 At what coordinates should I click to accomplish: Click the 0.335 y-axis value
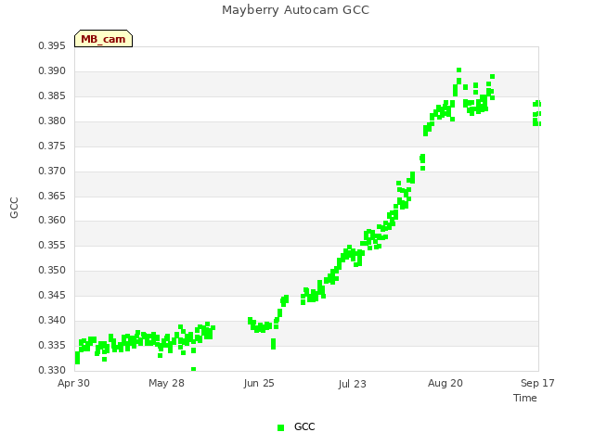click(52, 346)
